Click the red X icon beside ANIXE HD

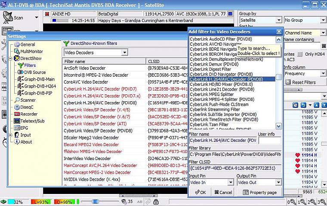[47, 14]
